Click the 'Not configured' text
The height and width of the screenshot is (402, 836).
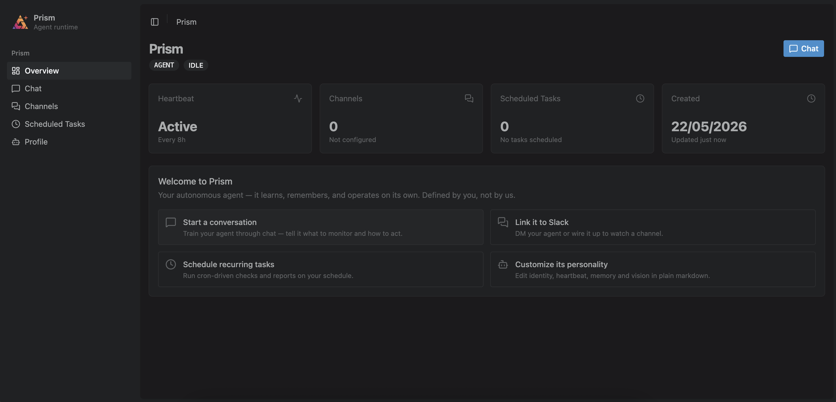(x=352, y=140)
